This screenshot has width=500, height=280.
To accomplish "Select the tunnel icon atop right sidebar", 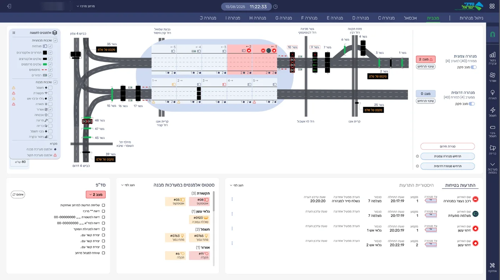I will click(x=492, y=35).
